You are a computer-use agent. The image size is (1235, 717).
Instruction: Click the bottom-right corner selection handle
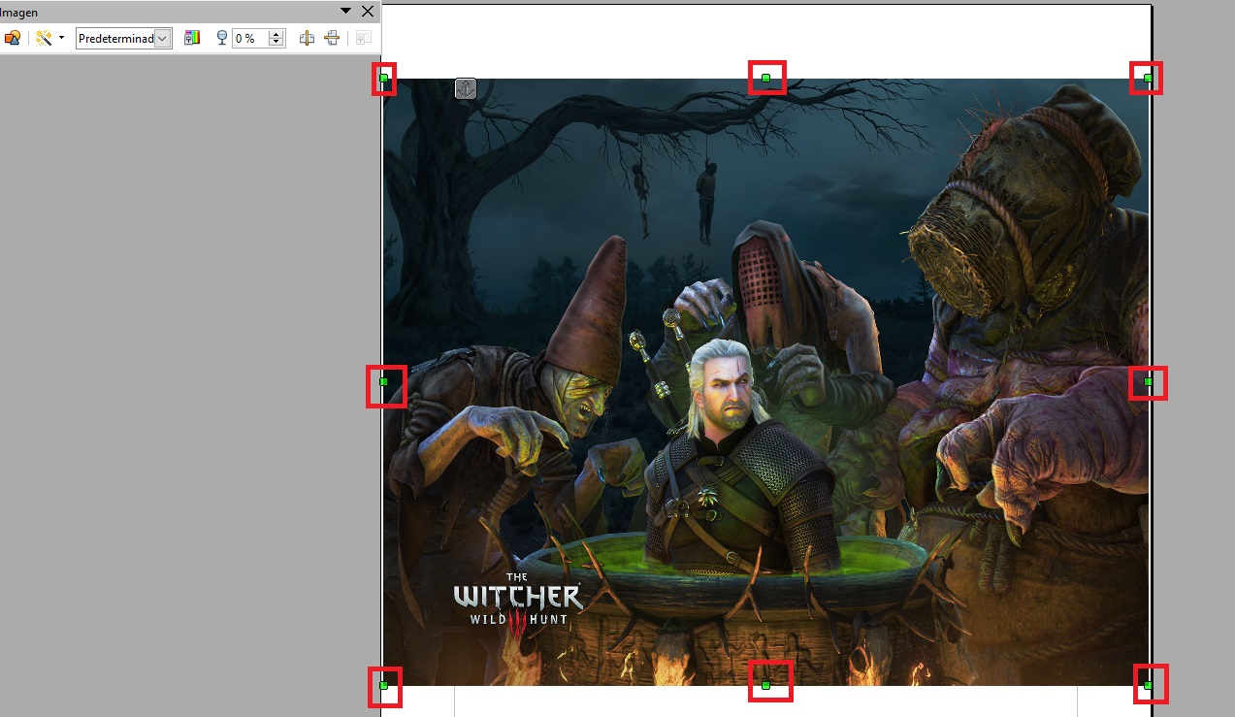pyautogui.click(x=1149, y=686)
